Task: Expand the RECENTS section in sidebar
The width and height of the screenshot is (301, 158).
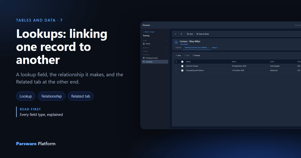Action: [x=166, y=48]
